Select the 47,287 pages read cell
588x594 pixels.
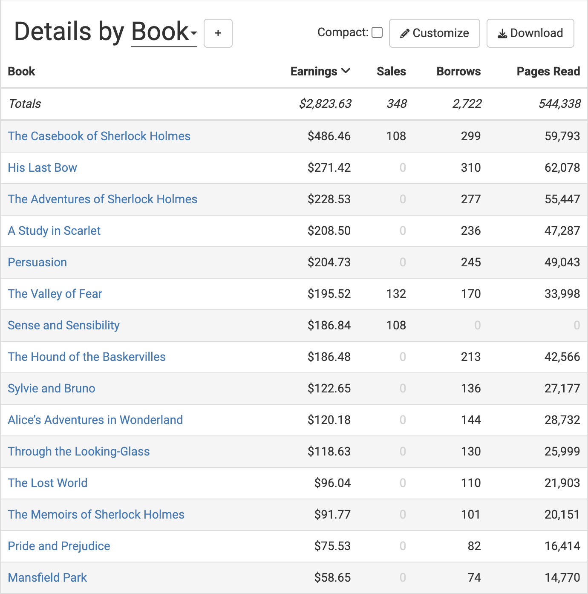562,231
